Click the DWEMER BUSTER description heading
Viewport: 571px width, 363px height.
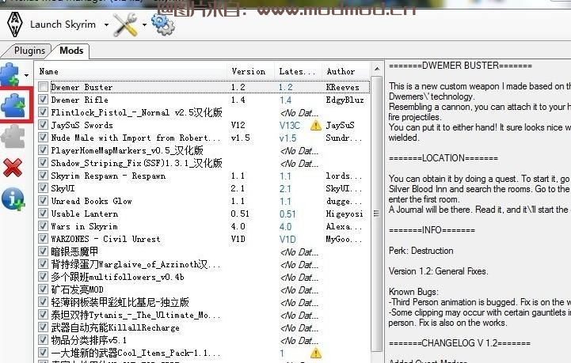[460, 66]
